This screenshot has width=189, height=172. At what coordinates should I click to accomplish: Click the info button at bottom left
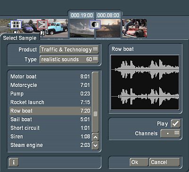pos(14,162)
